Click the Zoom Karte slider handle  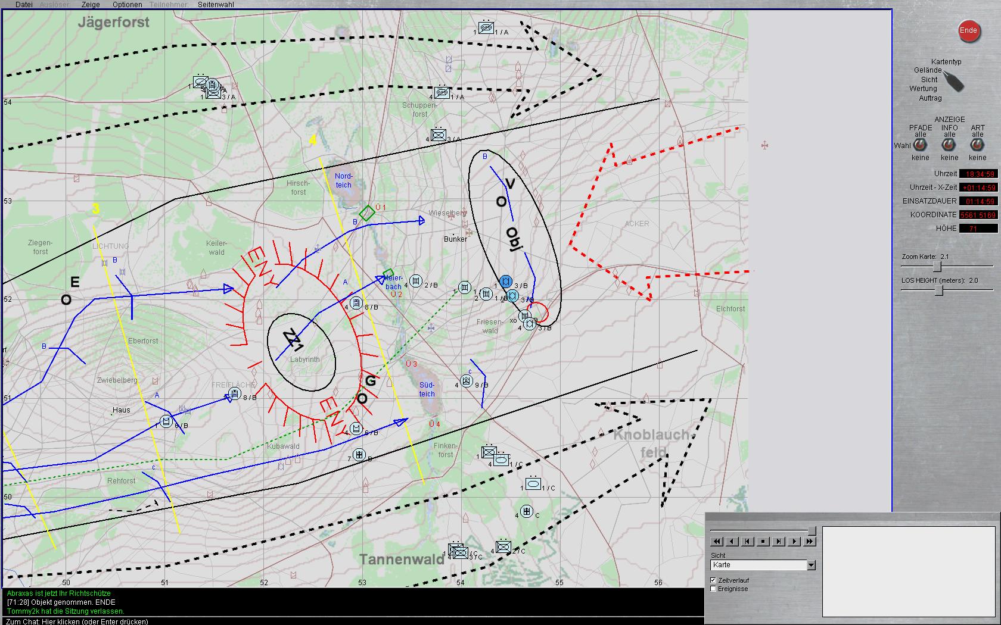pyautogui.click(x=937, y=266)
